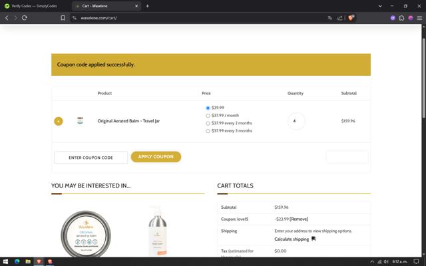Open the extensions puzzle icon

click(401, 18)
